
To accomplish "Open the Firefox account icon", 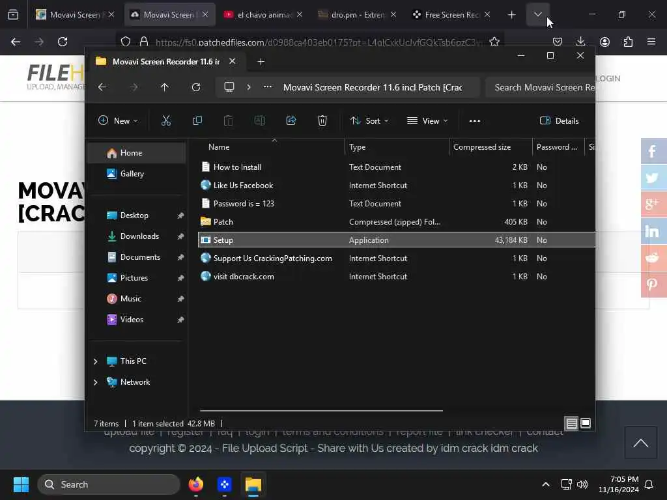I will [604, 42].
